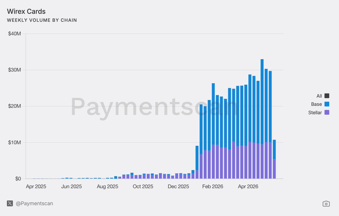
Task: Click the Apr 2025 axis label
Action: point(36,186)
